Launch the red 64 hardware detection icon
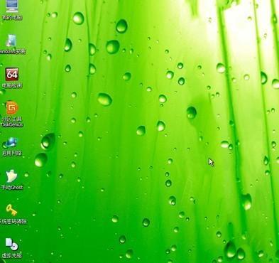The image size is (279, 263). pos(12,75)
